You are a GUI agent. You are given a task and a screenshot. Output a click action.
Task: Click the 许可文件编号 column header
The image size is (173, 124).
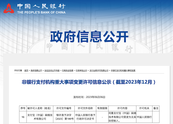(x=64, y=108)
